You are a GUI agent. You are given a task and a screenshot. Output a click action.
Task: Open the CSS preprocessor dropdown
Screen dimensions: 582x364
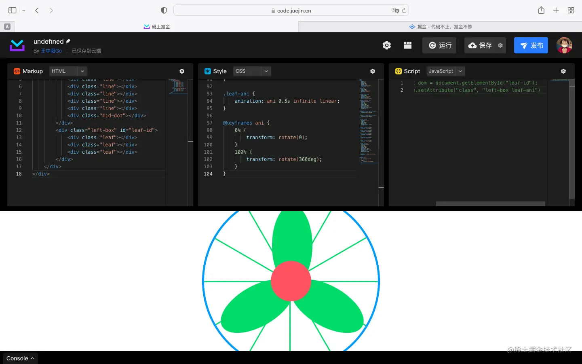(252, 71)
